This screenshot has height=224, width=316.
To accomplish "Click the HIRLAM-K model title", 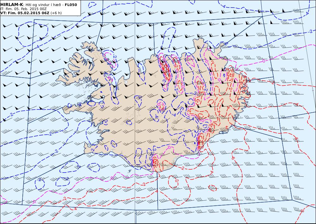I will coord(12,5).
